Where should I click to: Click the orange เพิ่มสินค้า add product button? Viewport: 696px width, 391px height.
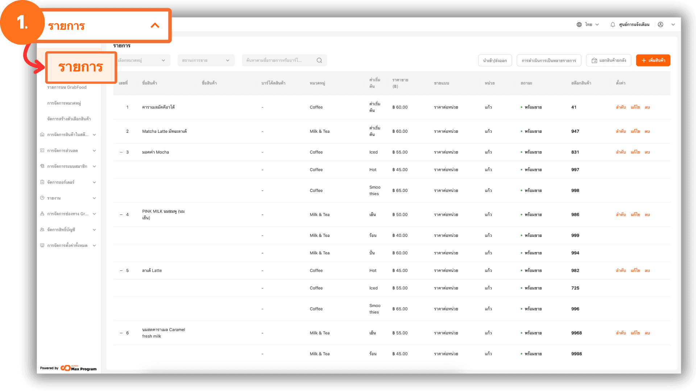click(x=653, y=60)
